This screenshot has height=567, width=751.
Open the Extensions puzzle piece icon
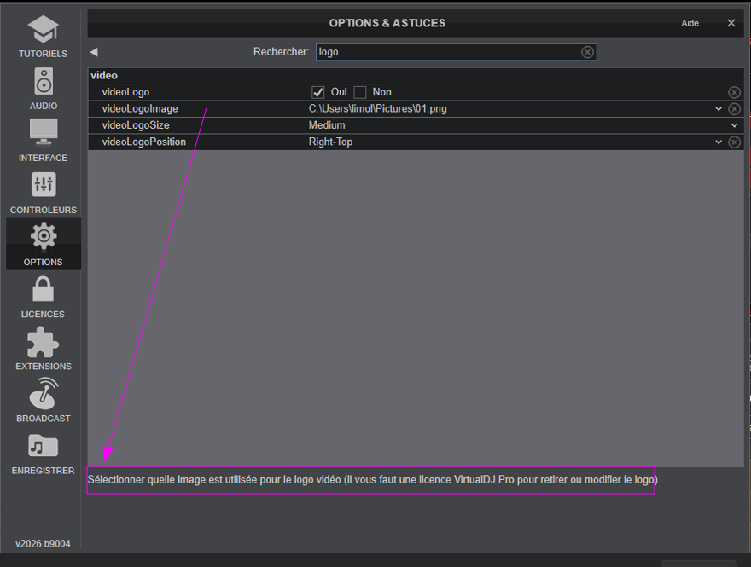(x=44, y=342)
